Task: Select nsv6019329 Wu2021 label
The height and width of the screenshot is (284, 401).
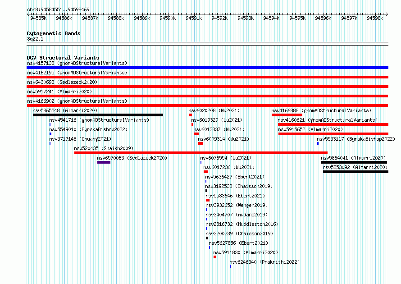Action: pos(217,120)
